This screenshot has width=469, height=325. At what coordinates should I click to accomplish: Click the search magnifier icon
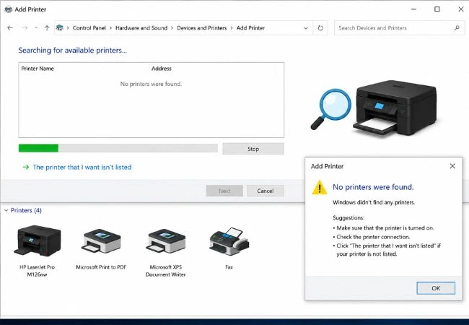coord(457,28)
